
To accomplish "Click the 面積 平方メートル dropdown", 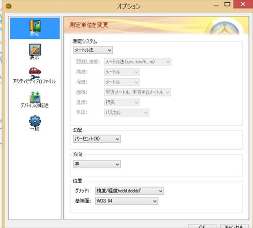I will tap(137, 92).
